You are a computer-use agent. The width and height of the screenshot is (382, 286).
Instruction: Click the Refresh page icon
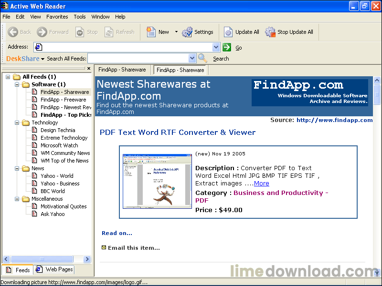coord(109,32)
